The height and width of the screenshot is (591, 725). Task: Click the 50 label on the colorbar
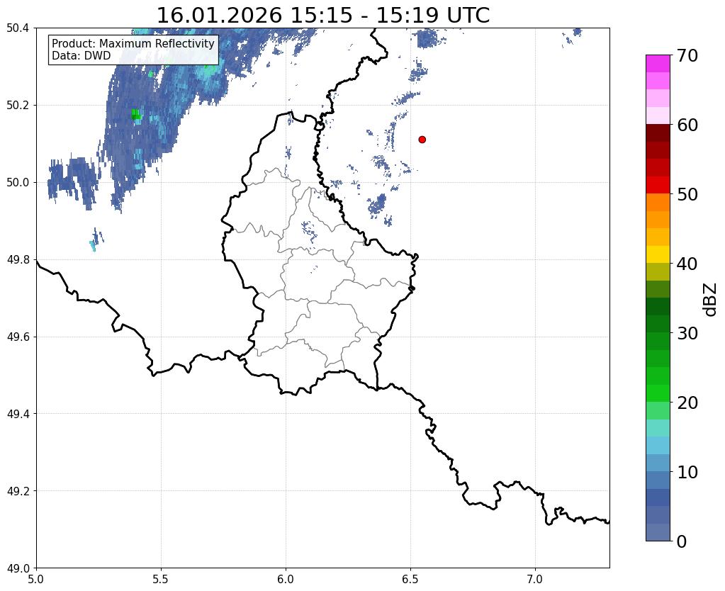coord(687,194)
